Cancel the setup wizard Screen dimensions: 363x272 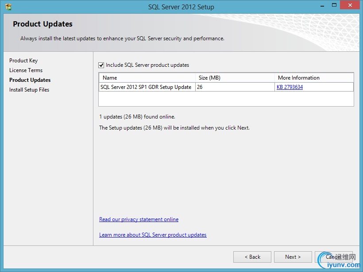334,257
